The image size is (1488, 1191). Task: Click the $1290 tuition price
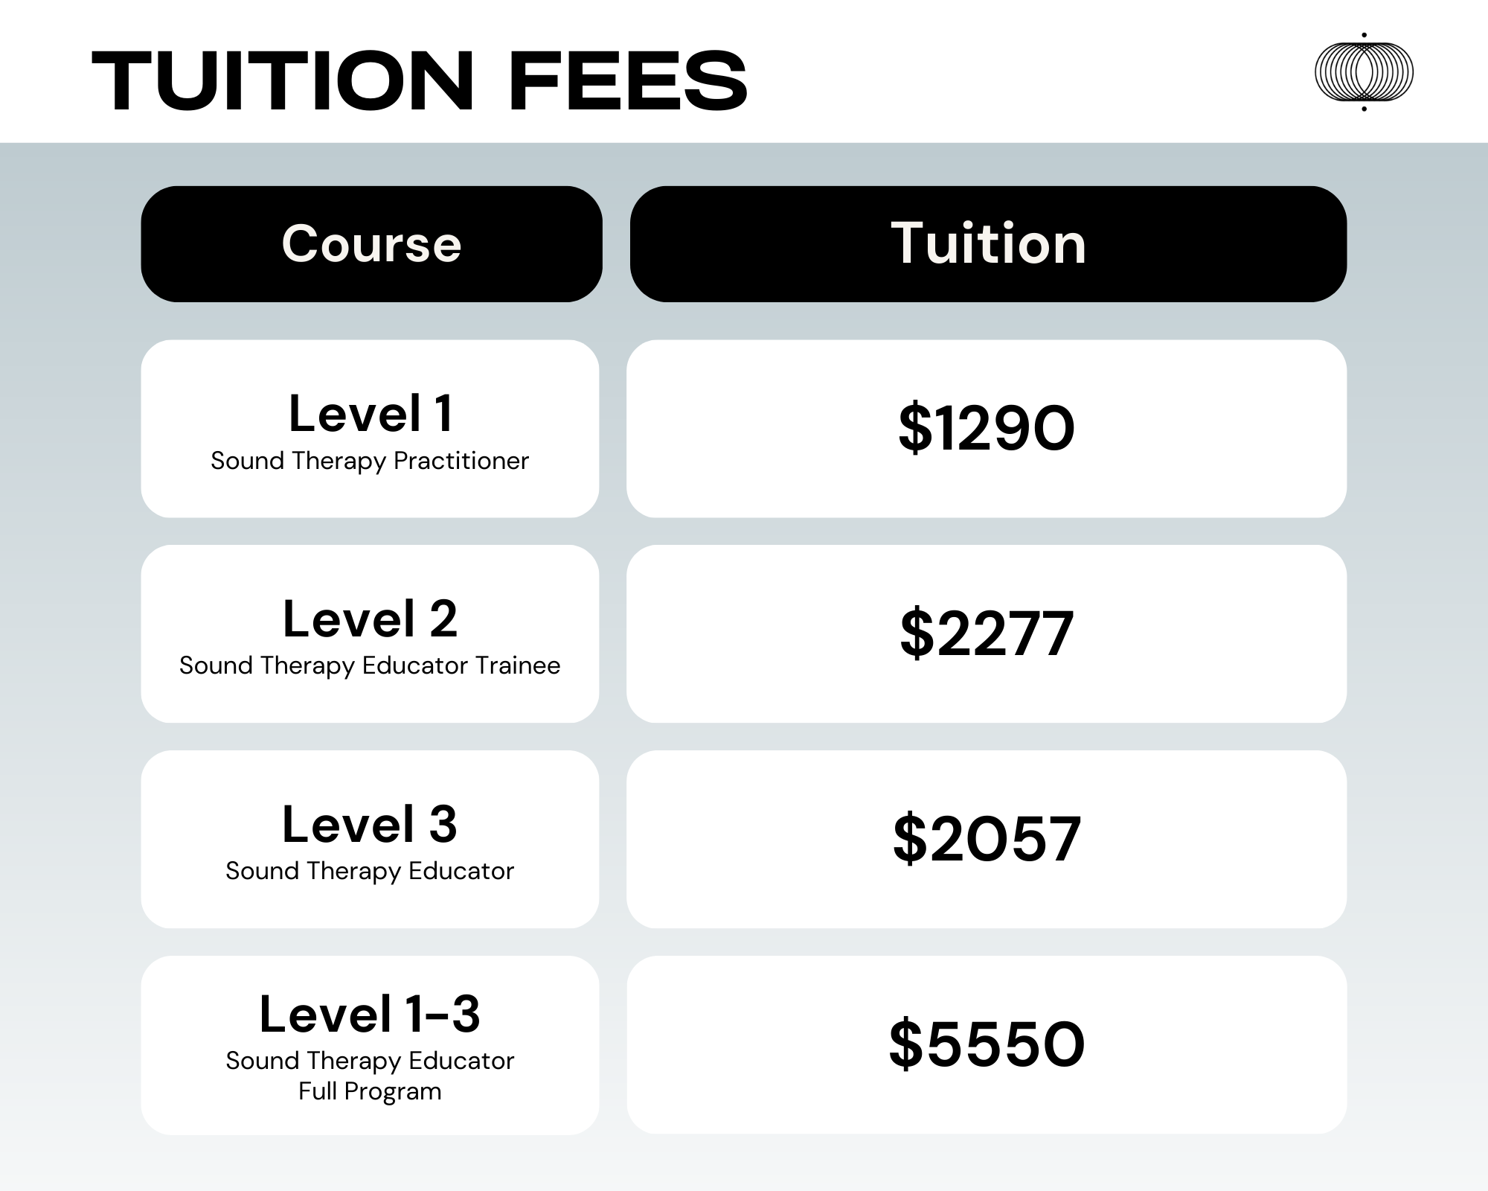click(x=987, y=428)
